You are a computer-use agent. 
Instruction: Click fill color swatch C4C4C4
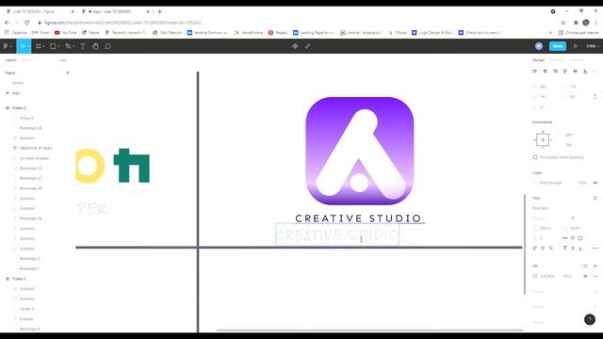(535, 276)
